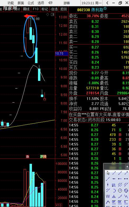Pick the arrow line drawing tool
The width and height of the screenshot is (129, 207).
click(126, 173)
